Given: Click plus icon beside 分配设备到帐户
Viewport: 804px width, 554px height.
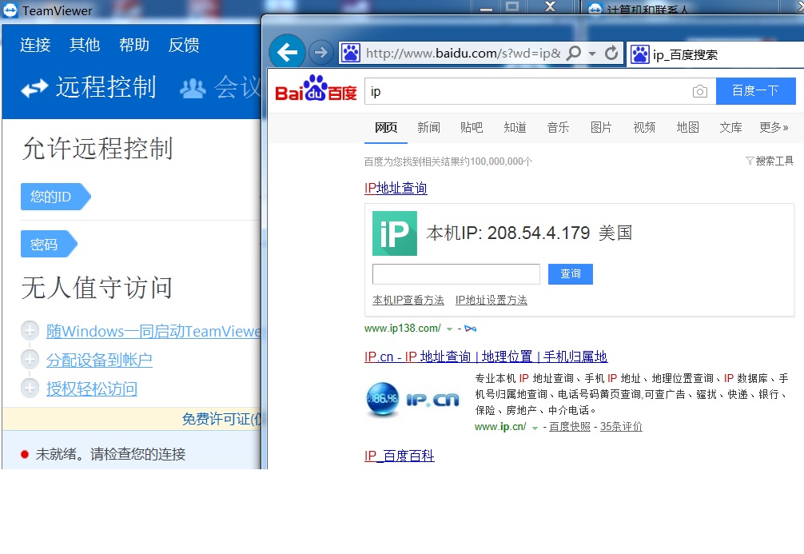Looking at the screenshot, I should click(x=30, y=360).
